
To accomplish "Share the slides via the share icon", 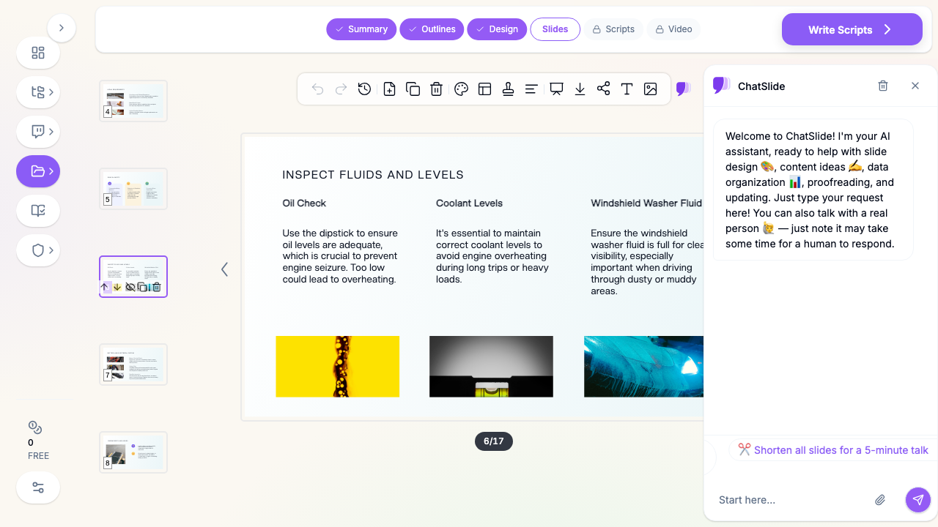I will point(603,89).
